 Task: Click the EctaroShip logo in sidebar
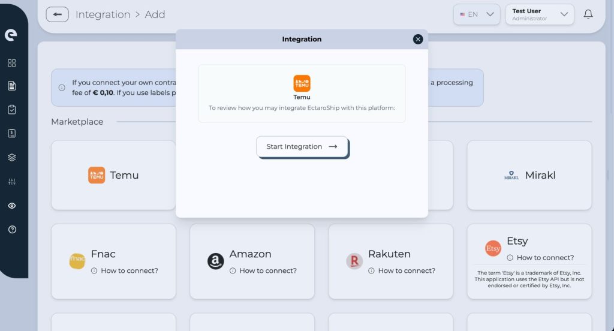[11, 35]
